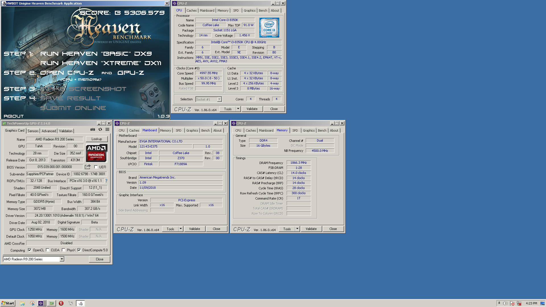
Task: Click the AMD Radeon logo in GPU-Z
Action: point(96,153)
